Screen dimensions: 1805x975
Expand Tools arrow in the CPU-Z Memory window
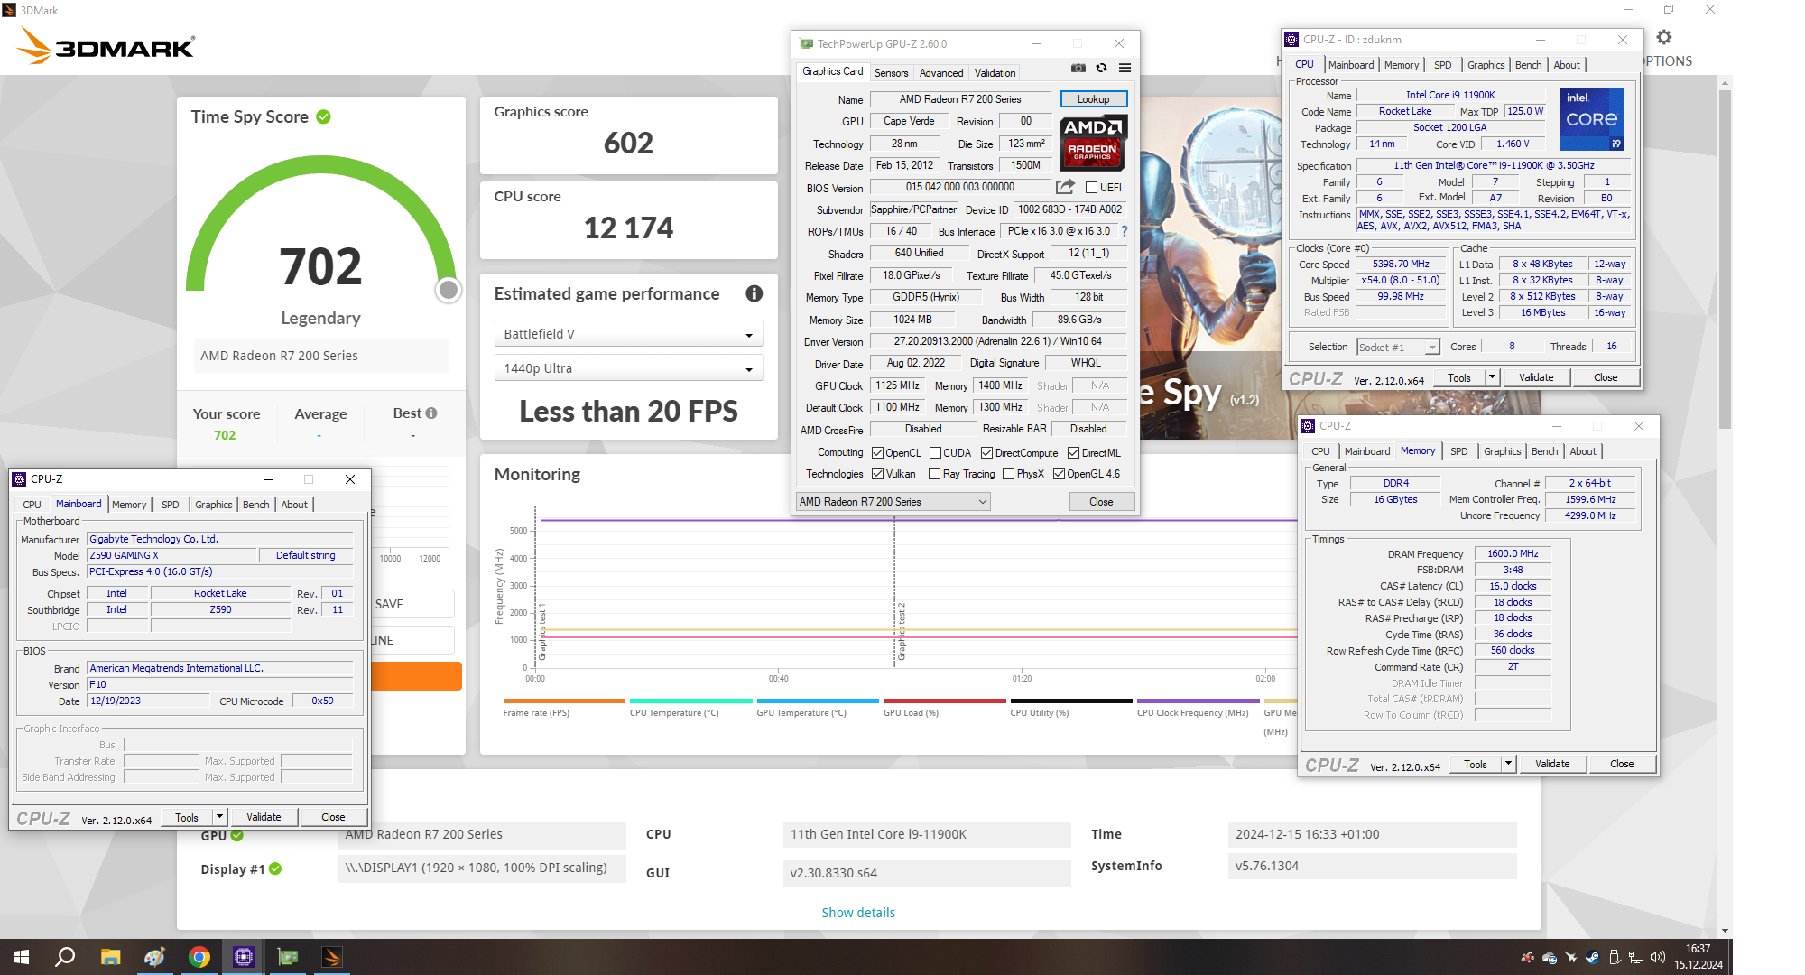click(x=1508, y=764)
